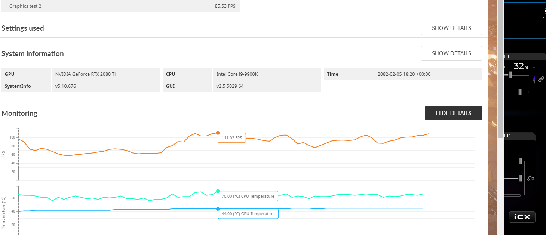Image resolution: width=546 pixels, height=235 pixels.
Task: Click the broken chain unlink icon
Action: (x=530, y=178)
